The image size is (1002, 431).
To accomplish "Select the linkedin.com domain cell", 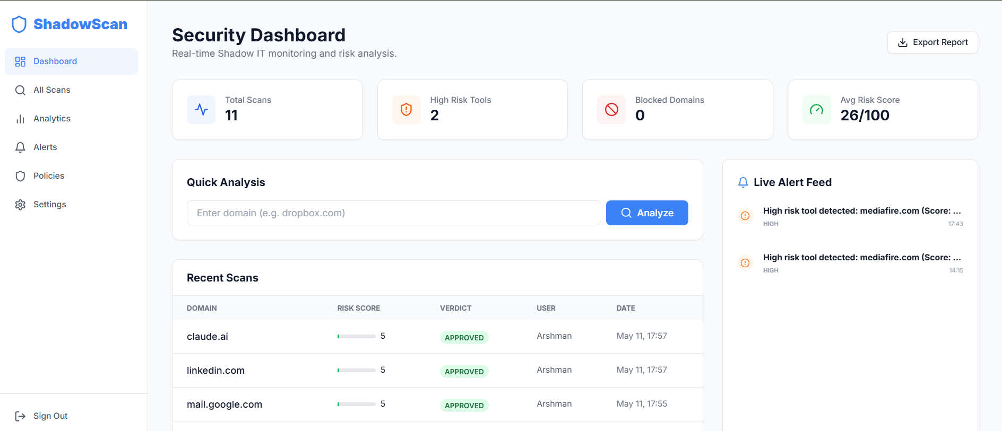I will point(215,371).
